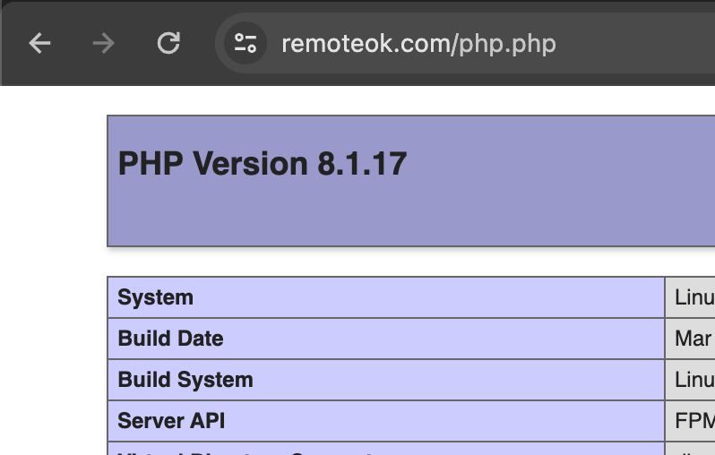Select the 'System' row label

(156, 297)
